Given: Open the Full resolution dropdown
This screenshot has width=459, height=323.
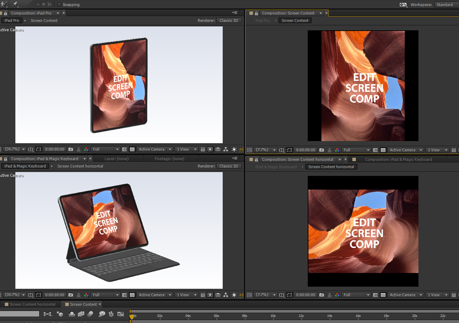Looking at the screenshot, I should [105, 149].
